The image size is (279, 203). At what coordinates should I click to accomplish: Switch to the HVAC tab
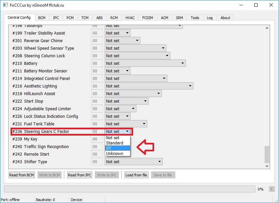pos(130,18)
